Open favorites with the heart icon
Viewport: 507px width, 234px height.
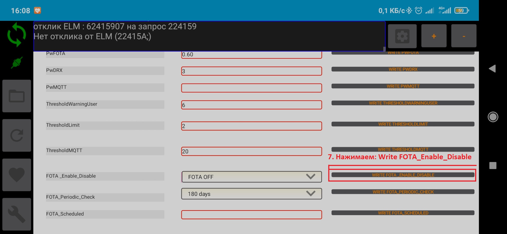click(x=17, y=175)
